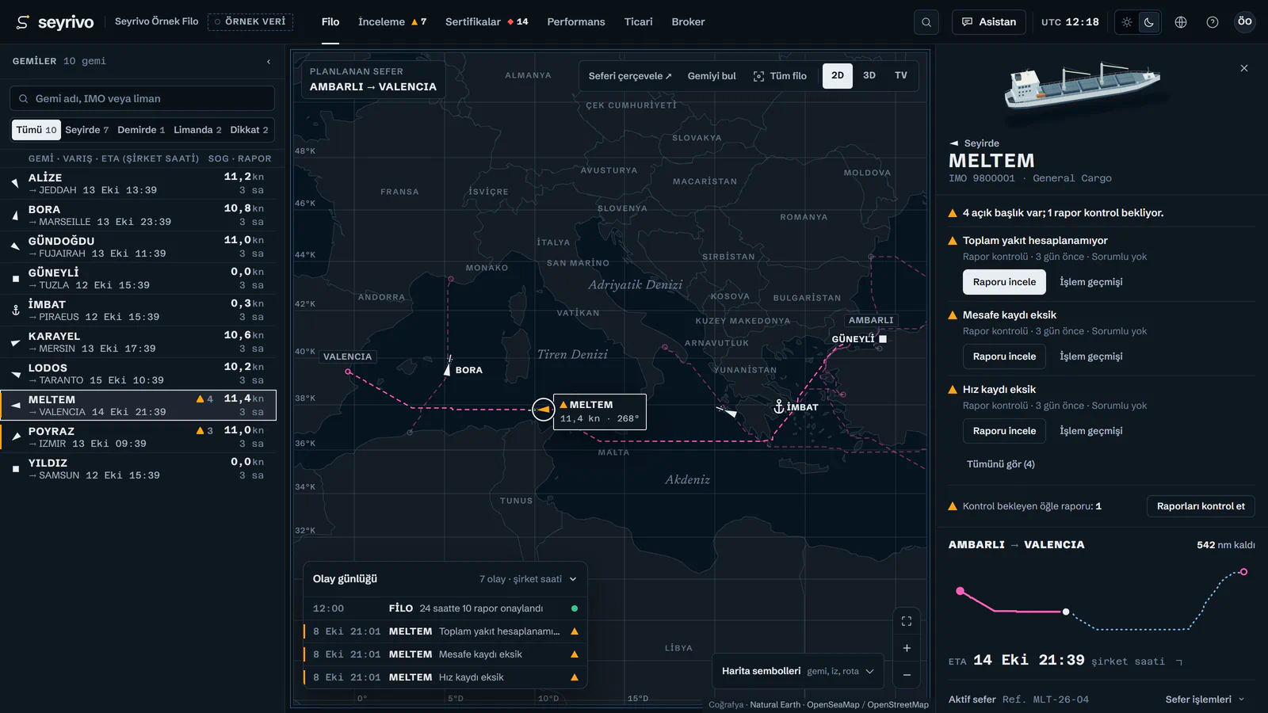Click the fullscreen map icon

tap(907, 621)
